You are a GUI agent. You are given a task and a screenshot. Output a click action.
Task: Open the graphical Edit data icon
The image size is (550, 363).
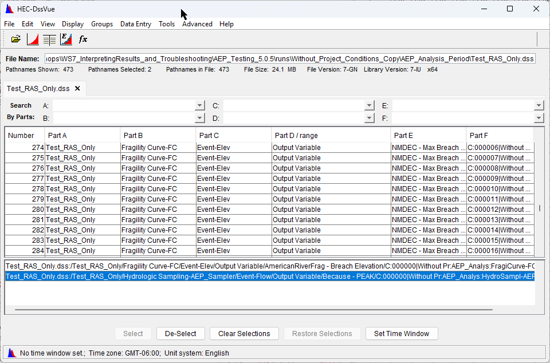click(x=66, y=39)
